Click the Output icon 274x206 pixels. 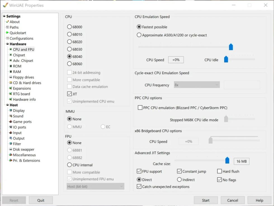pyautogui.click(x=11, y=138)
